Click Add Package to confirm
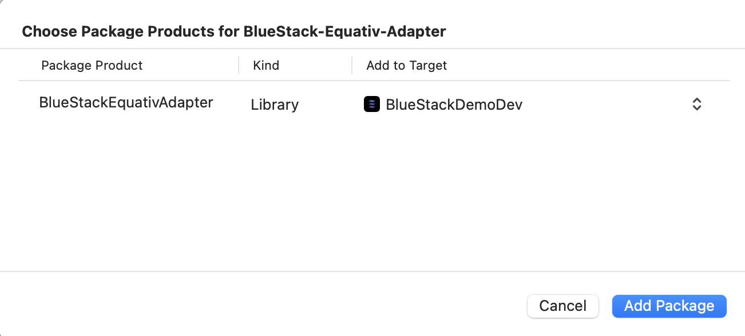745x336 pixels. click(x=669, y=306)
